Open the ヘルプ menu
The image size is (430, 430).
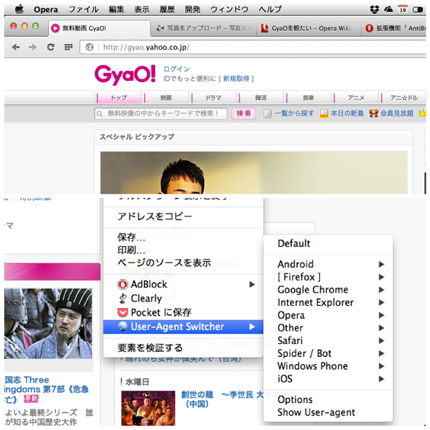tap(270, 10)
